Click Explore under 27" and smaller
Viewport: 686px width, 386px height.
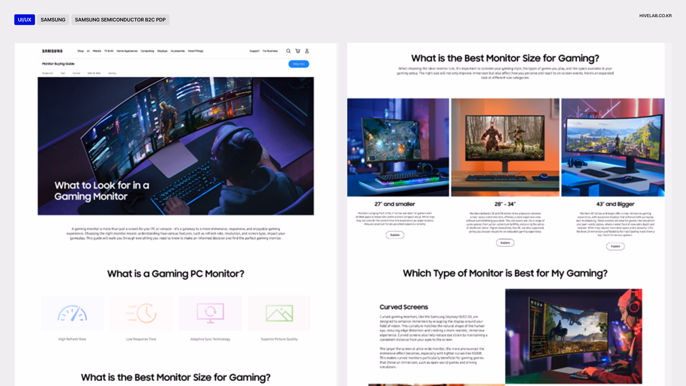click(x=395, y=235)
